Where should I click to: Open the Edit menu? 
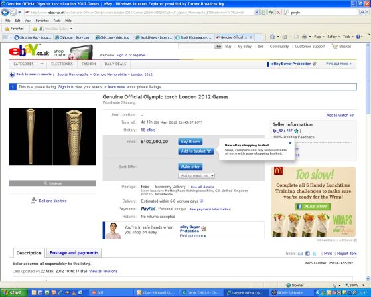pos(17,21)
